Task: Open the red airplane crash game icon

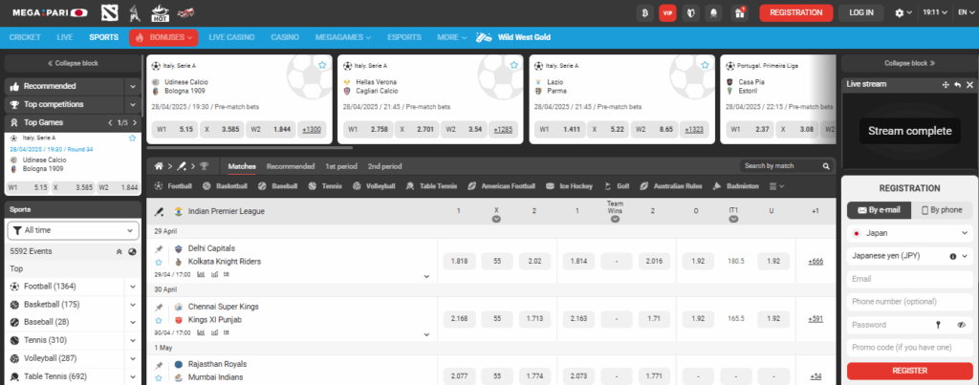Action: (x=186, y=11)
